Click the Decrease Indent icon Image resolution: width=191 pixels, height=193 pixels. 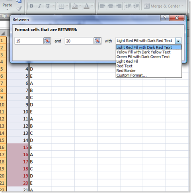tap(128, 6)
